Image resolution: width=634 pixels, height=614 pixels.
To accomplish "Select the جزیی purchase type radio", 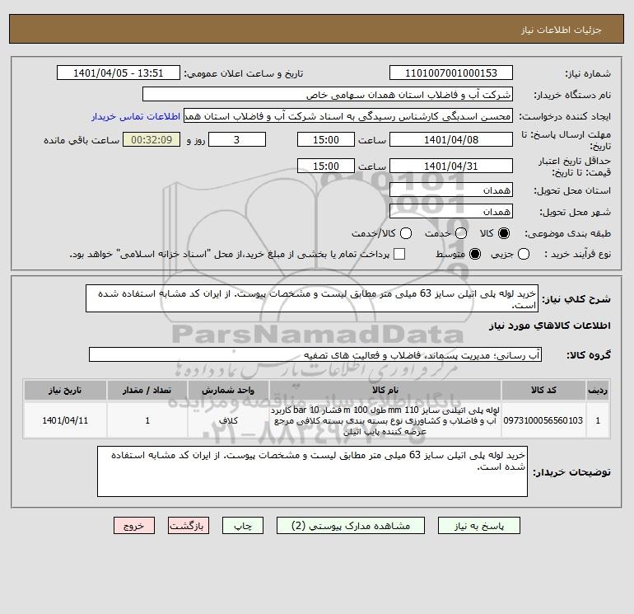I will 524,254.
